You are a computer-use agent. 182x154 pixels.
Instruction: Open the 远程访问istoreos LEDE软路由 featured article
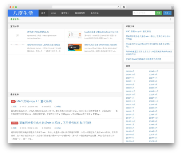point(44,45)
